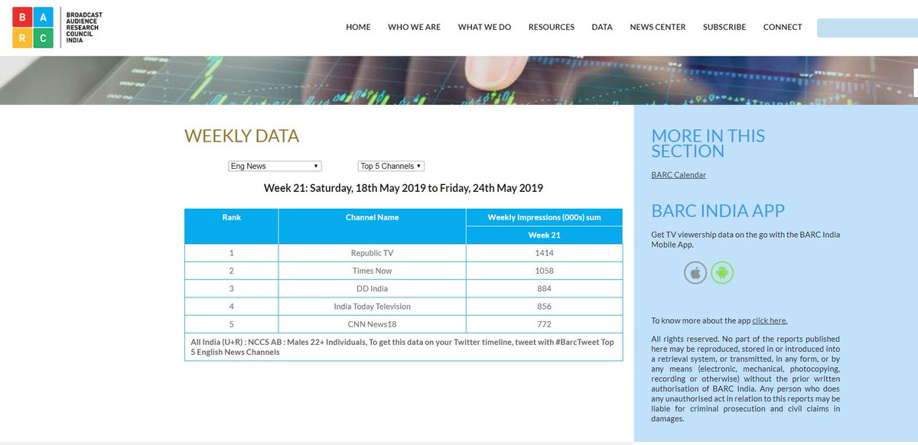
Task: Go to the HOME menu item
Action: click(x=358, y=27)
